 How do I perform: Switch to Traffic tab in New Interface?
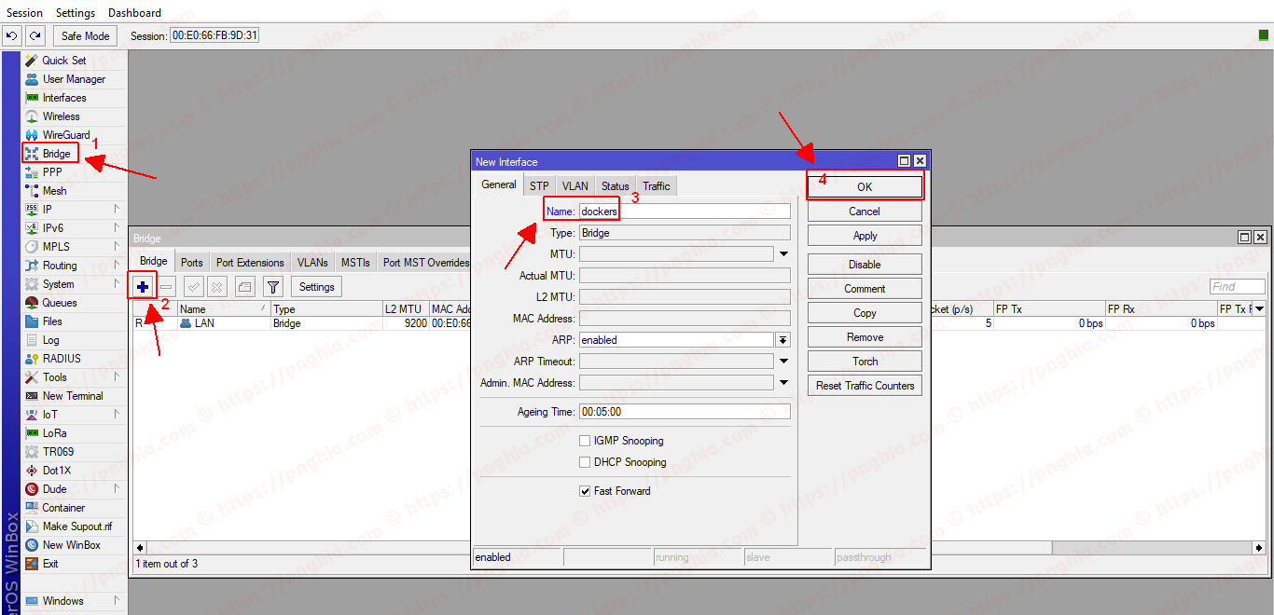pyautogui.click(x=657, y=185)
